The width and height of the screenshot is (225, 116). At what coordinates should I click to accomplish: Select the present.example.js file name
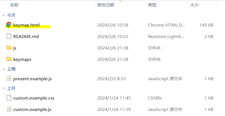(x=32, y=79)
